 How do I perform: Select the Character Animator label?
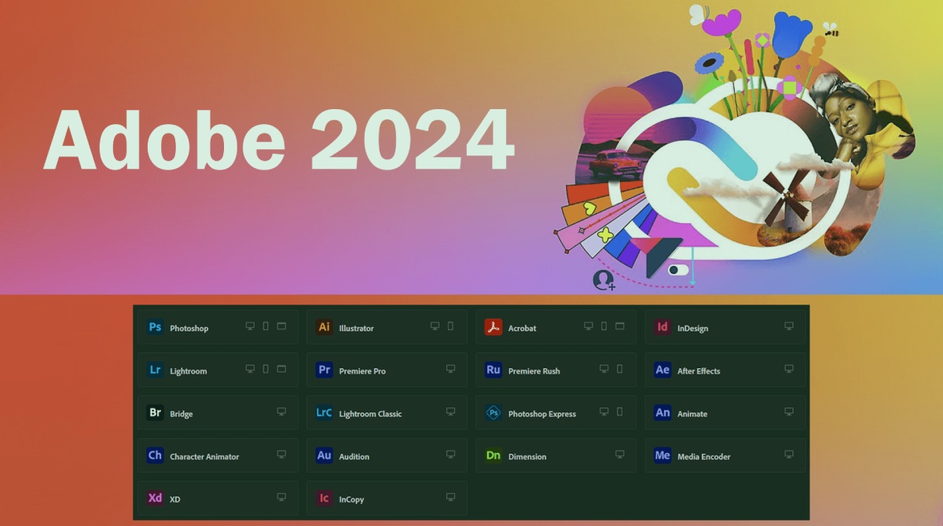click(x=204, y=457)
